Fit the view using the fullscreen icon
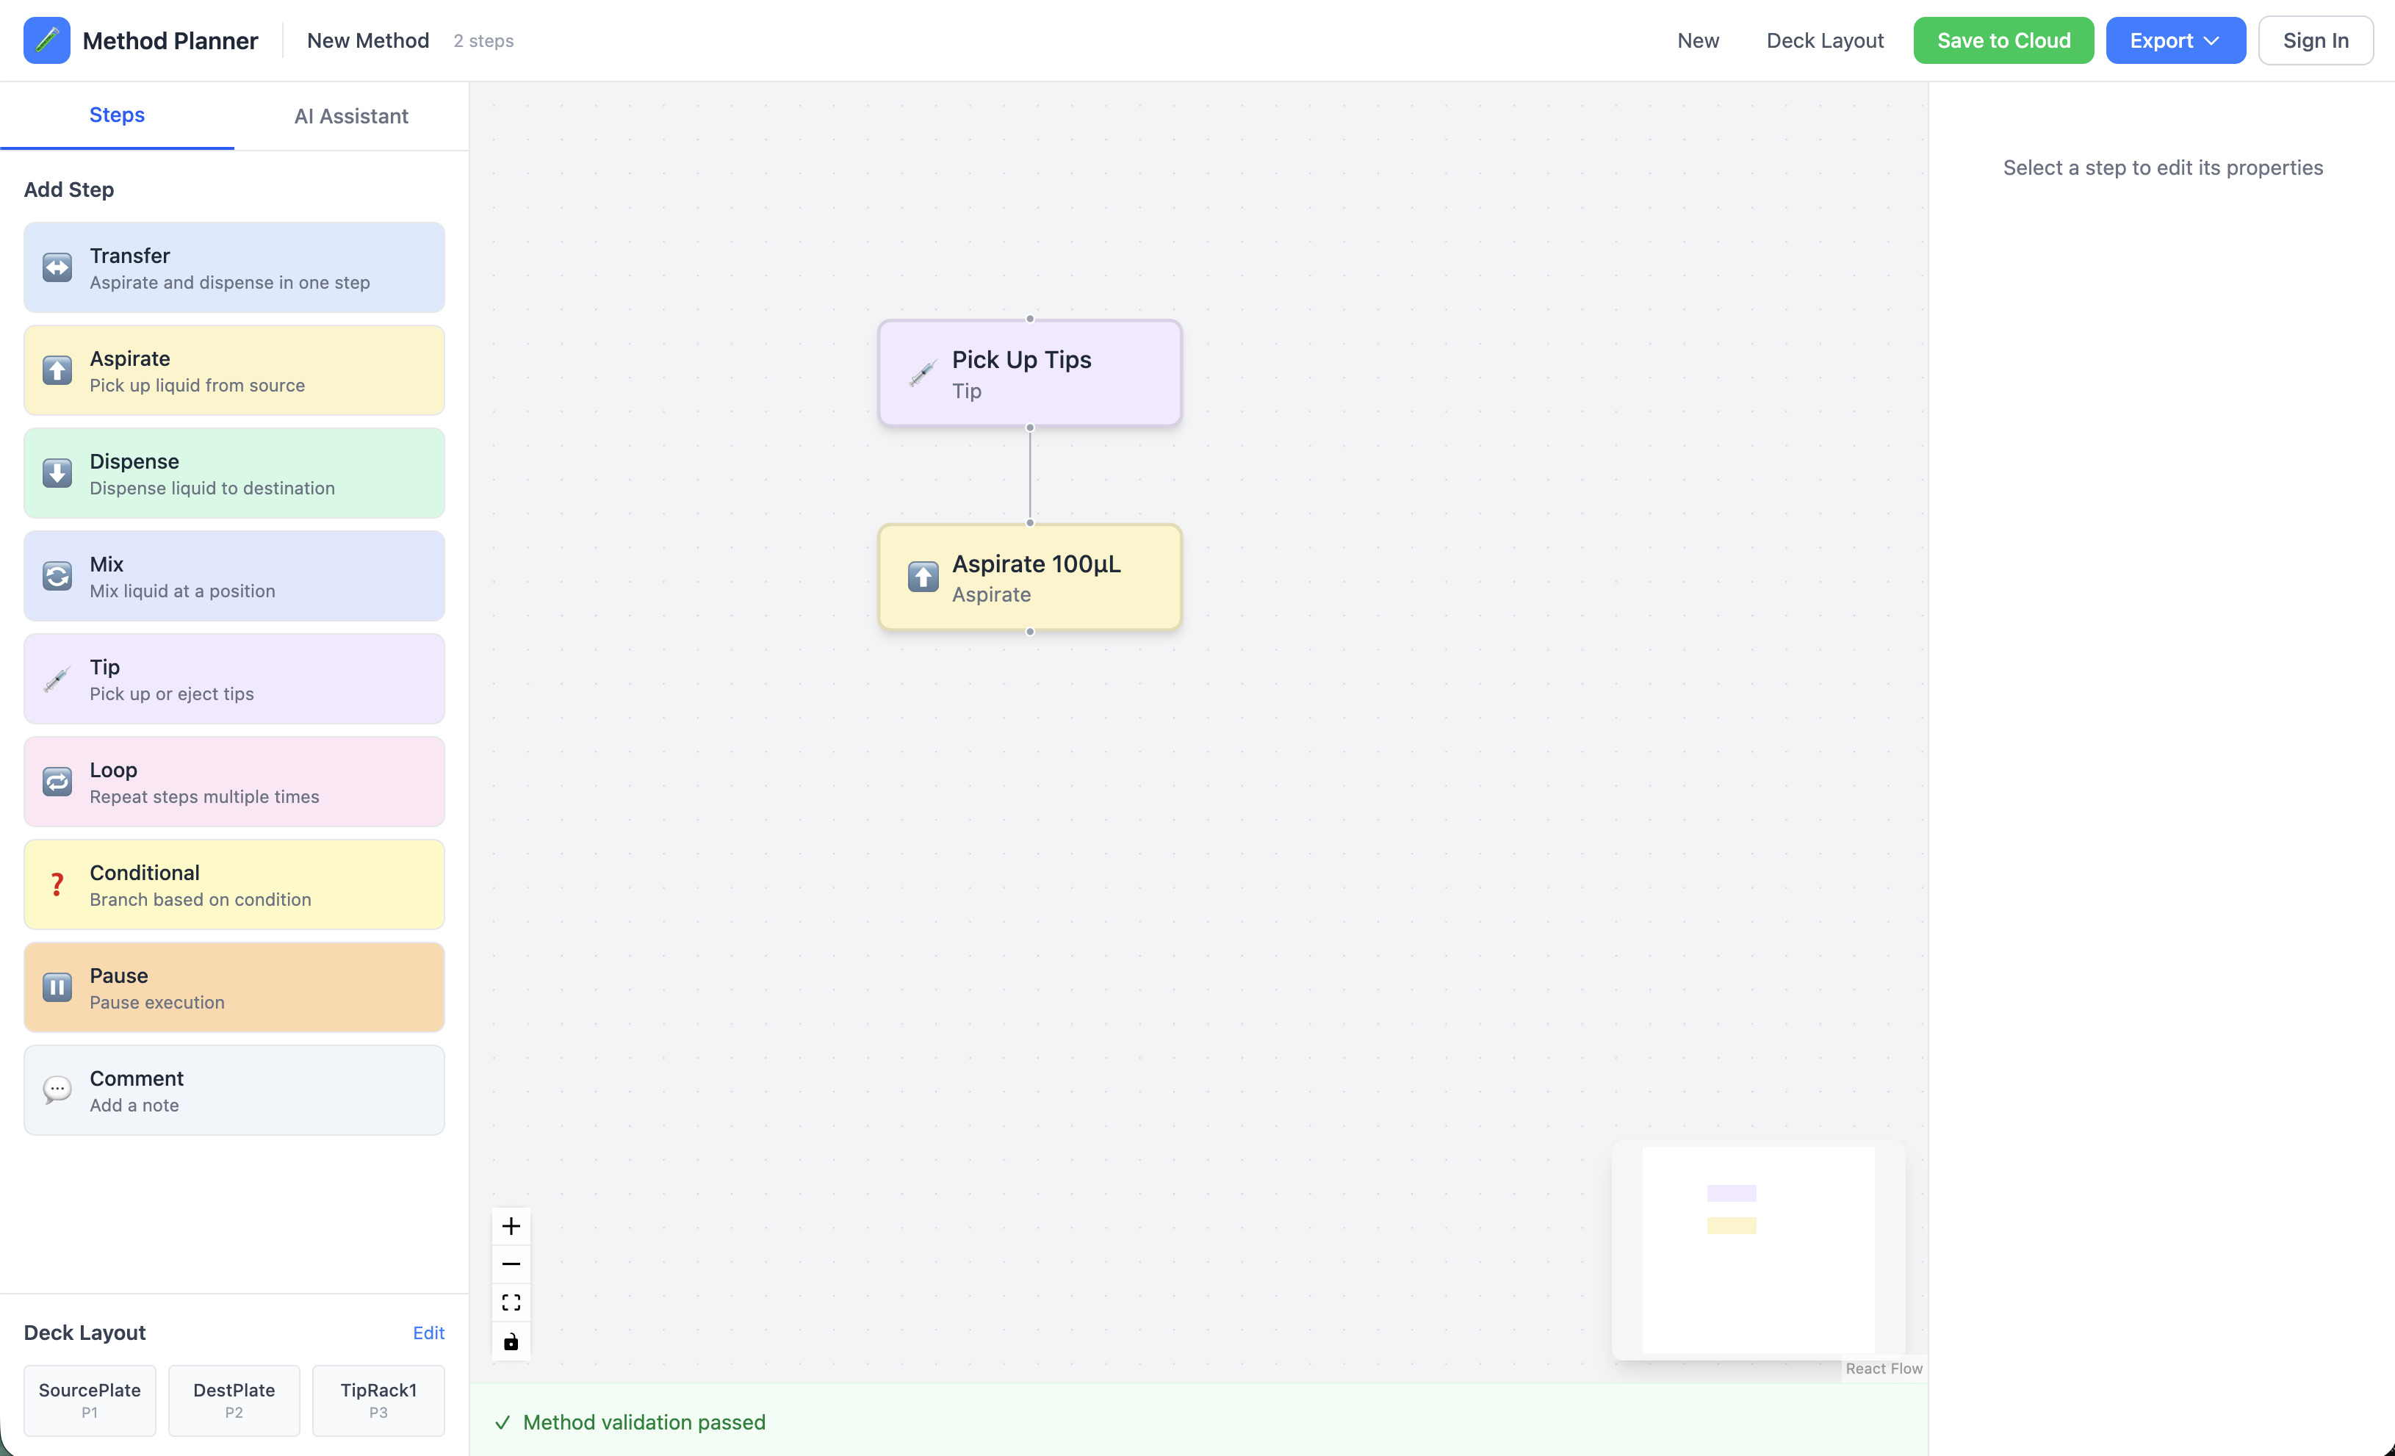 pos(511,1303)
